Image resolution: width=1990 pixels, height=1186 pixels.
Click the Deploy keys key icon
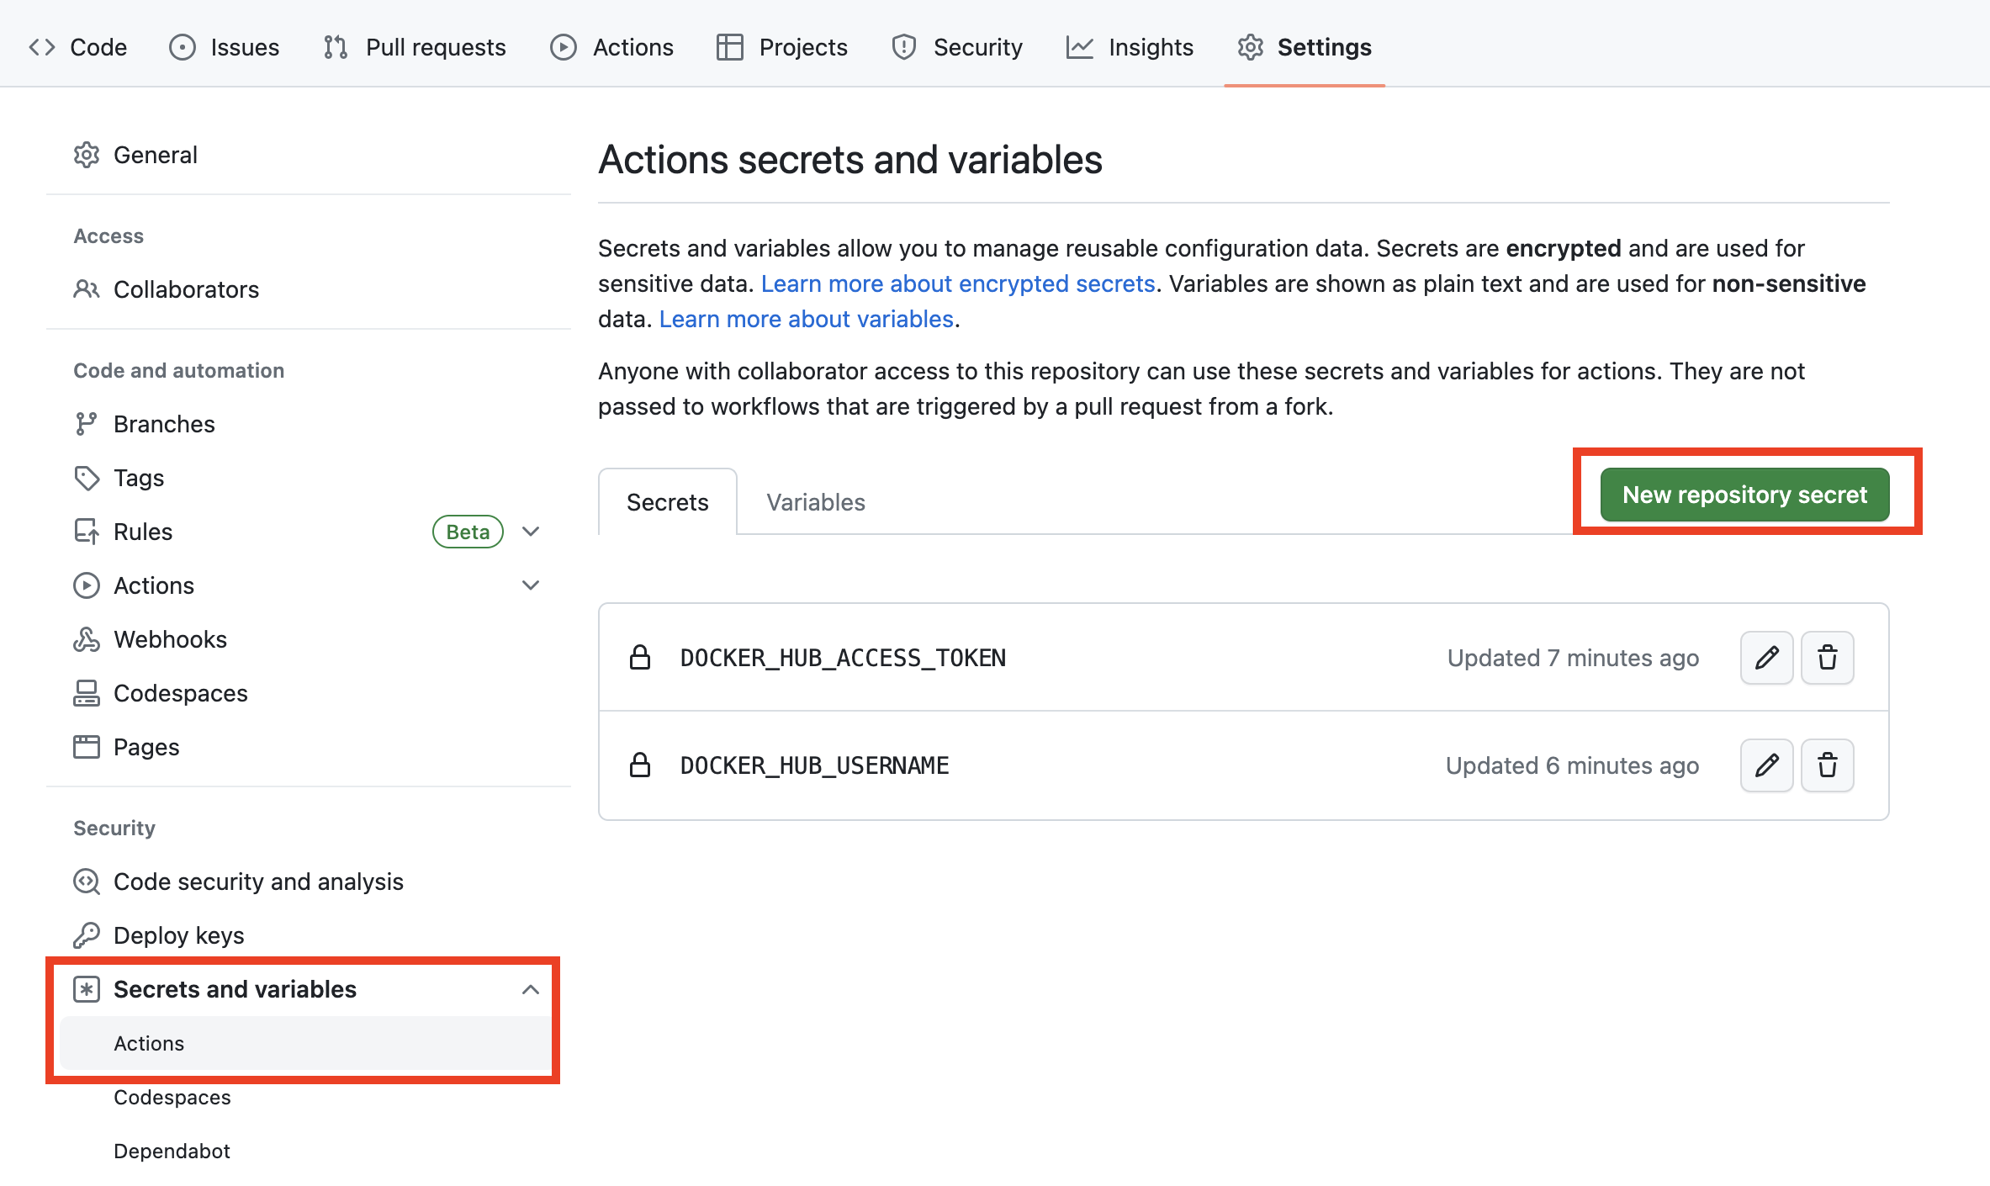tap(87, 935)
